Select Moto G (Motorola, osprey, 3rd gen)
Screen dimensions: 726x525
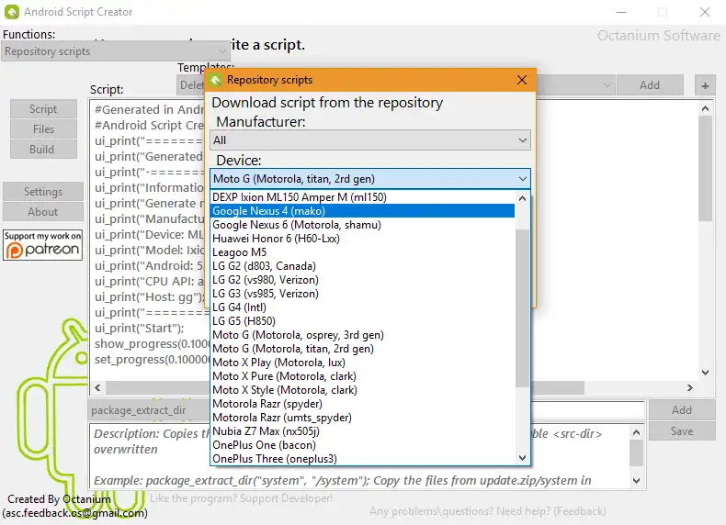pos(362,335)
